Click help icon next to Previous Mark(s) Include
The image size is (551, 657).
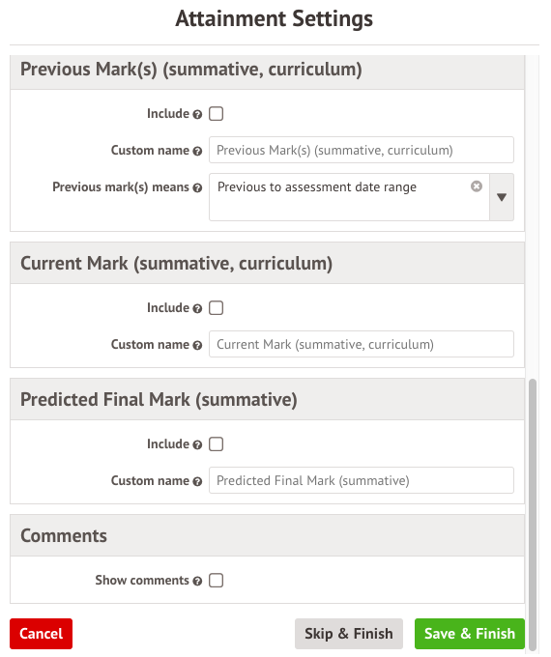[x=197, y=114]
